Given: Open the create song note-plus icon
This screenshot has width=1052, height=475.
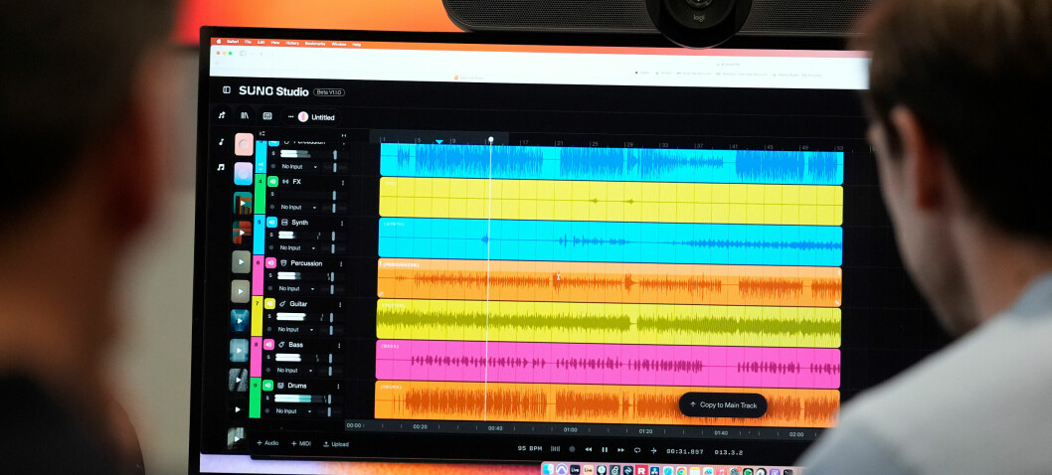Looking at the screenshot, I should click(x=222, y=115).
